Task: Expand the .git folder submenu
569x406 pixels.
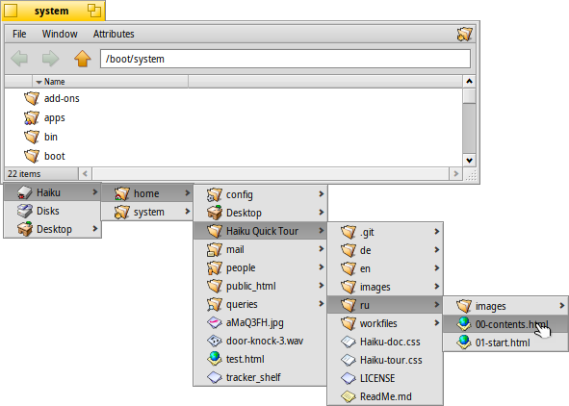Action: (x=385, y=232)
